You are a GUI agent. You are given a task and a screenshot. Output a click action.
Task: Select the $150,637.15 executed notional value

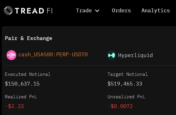(22, 84)
